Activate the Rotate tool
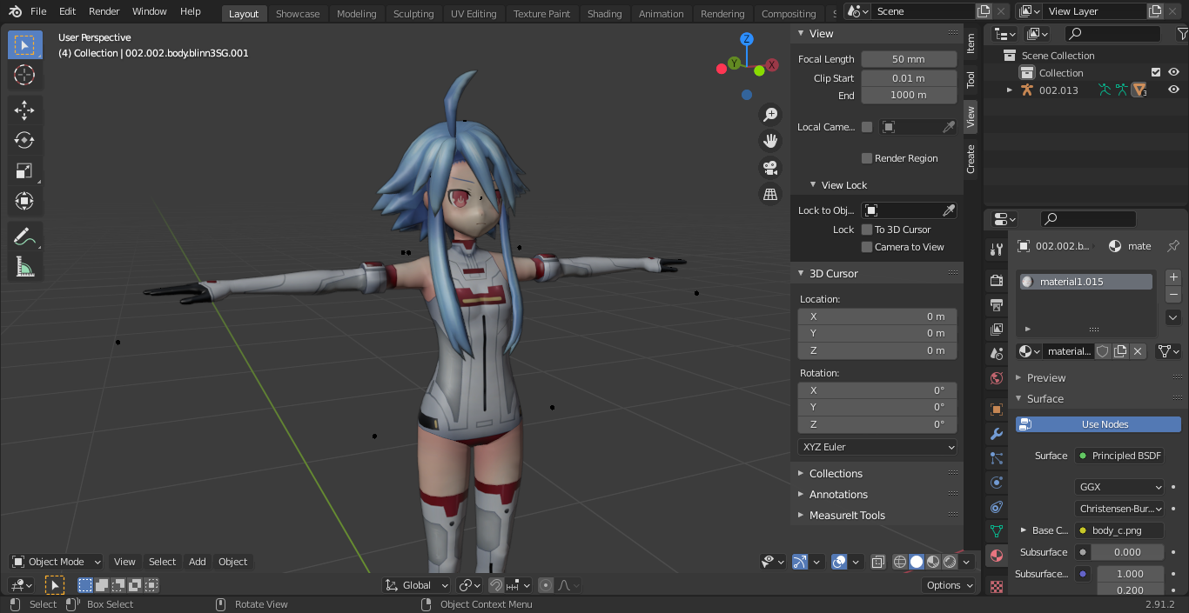Image resolution: width=1189 pixels, height=613 pixels. tap(24, 140)
